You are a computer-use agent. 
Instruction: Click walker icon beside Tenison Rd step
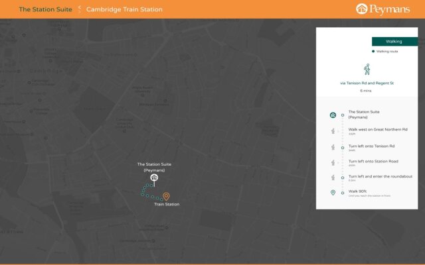[333, 147]
